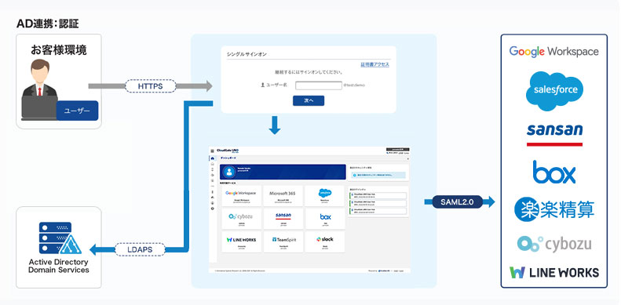Viewport: 621px width, 305px height.
Task: Click the help question icon in dashboard sidebar
Action: point(212,209)
